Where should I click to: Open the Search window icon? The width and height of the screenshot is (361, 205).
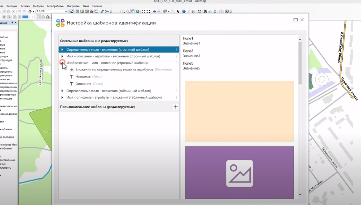coord(87,11)
